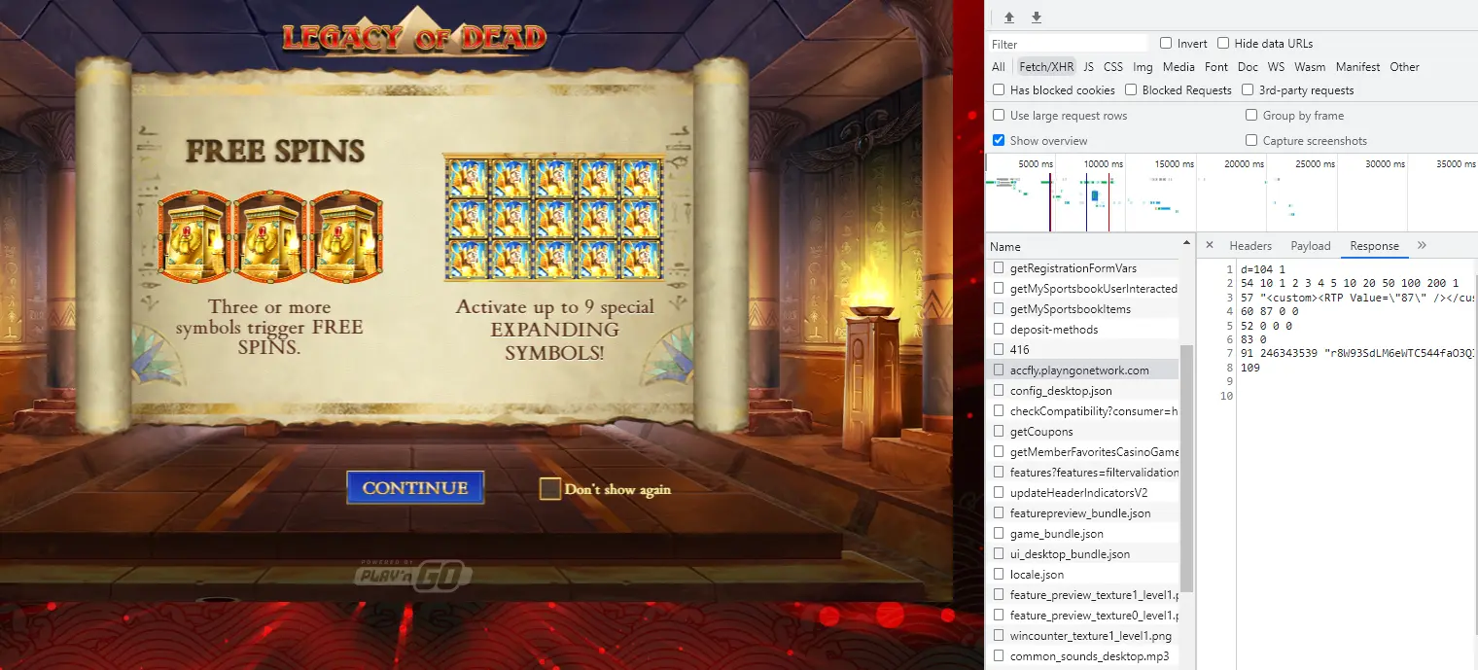The image size is (1478, 670).
Task: Click the Play'n GO logo
Action: [413, 575]
